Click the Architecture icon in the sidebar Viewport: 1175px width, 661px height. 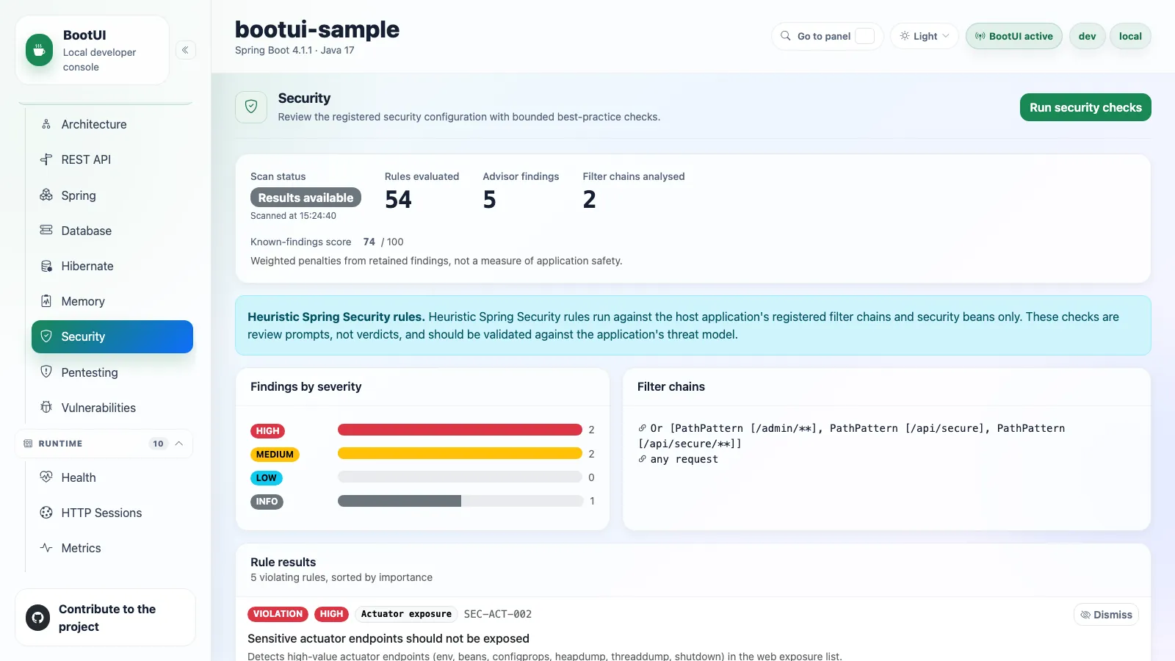click(46, 124)
